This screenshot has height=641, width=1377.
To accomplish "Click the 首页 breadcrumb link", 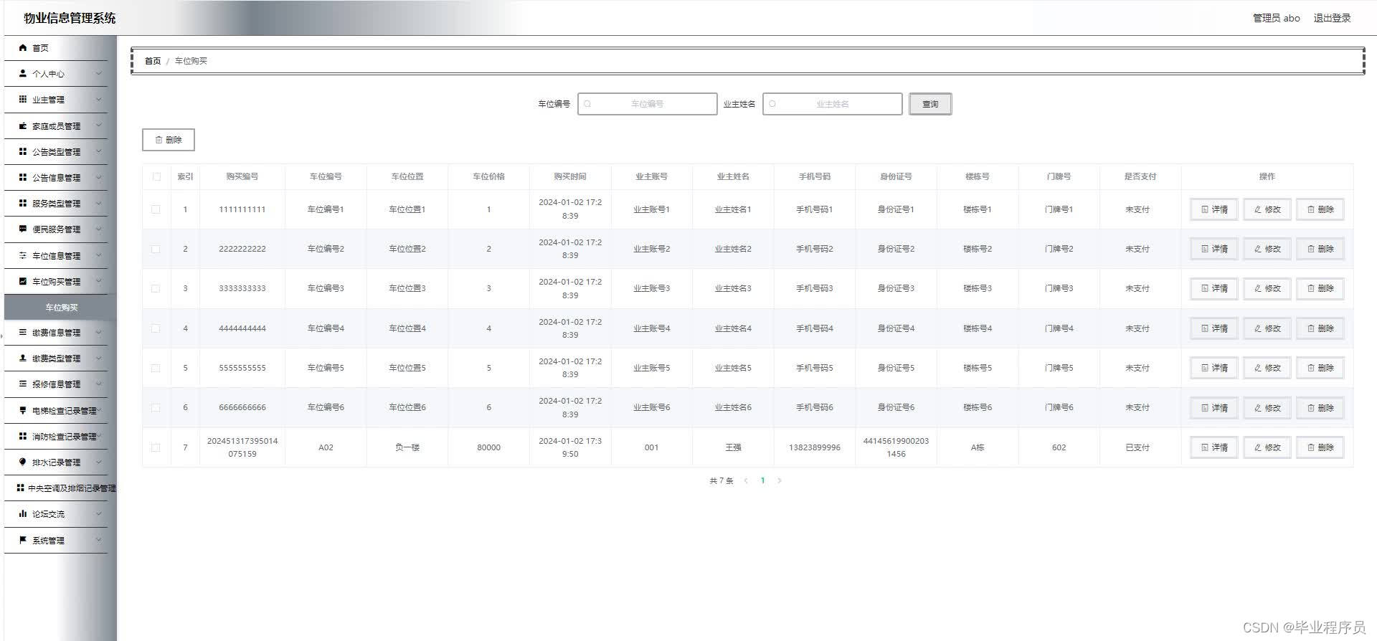I will point(153,61).
